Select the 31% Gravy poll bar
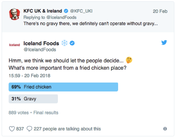Viewport: 176px width, 138px height. click(x=33, y=99)
